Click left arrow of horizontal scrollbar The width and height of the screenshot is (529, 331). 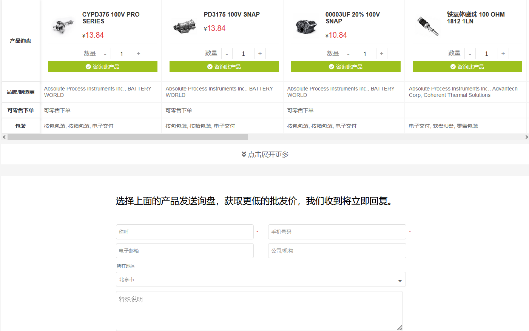click(4, 137)
